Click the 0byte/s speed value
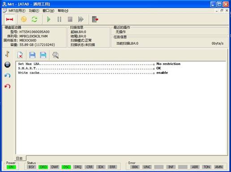The width and height of the screenshot is (231, 172). click(x=218, y=43)
